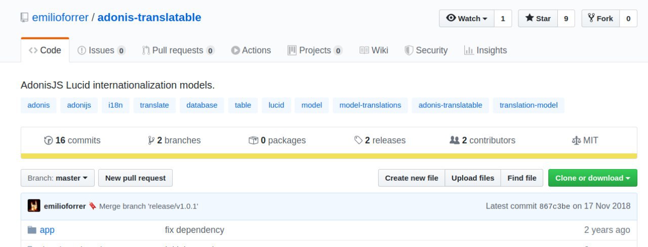This screenshot has width=648, height=247.
Task: View the 2 branches list
Action: 174,140
